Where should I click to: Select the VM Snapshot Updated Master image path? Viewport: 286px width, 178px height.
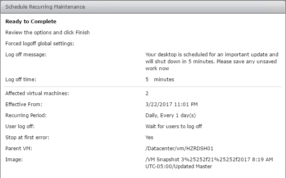pos(209,163)
